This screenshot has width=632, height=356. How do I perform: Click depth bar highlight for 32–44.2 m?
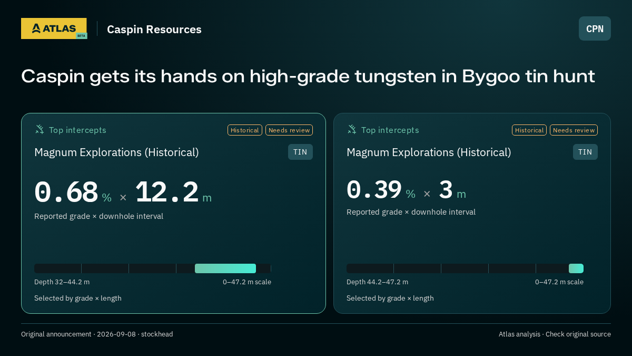coord(225,268)
